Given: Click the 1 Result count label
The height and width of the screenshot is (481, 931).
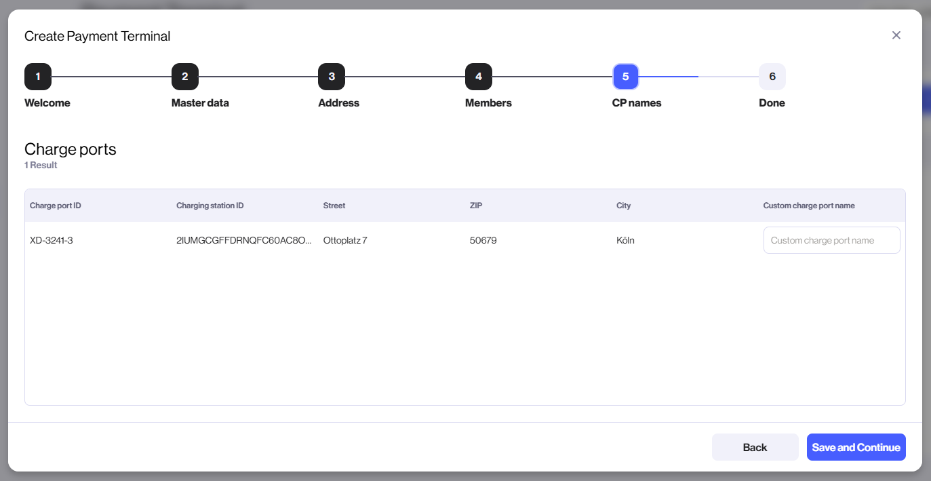Looking at the screenshot, I should [x=41, y=165].
